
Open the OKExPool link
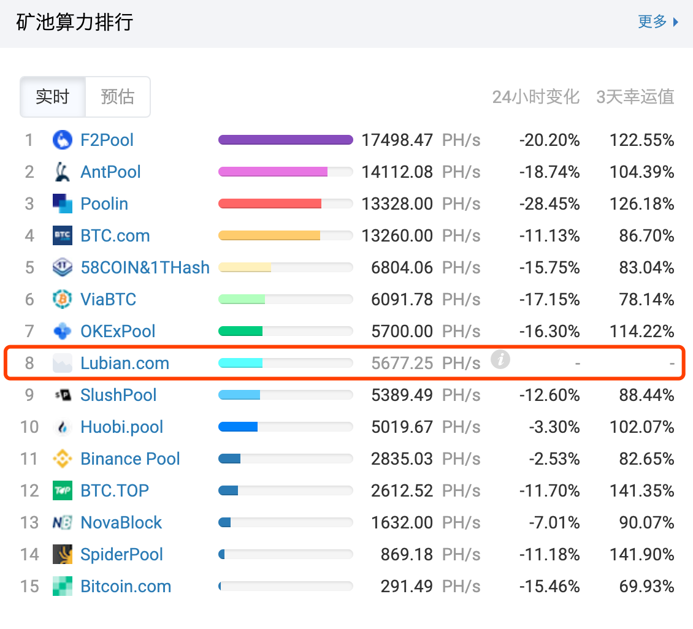pyautogui.click(x=117, y=331)
